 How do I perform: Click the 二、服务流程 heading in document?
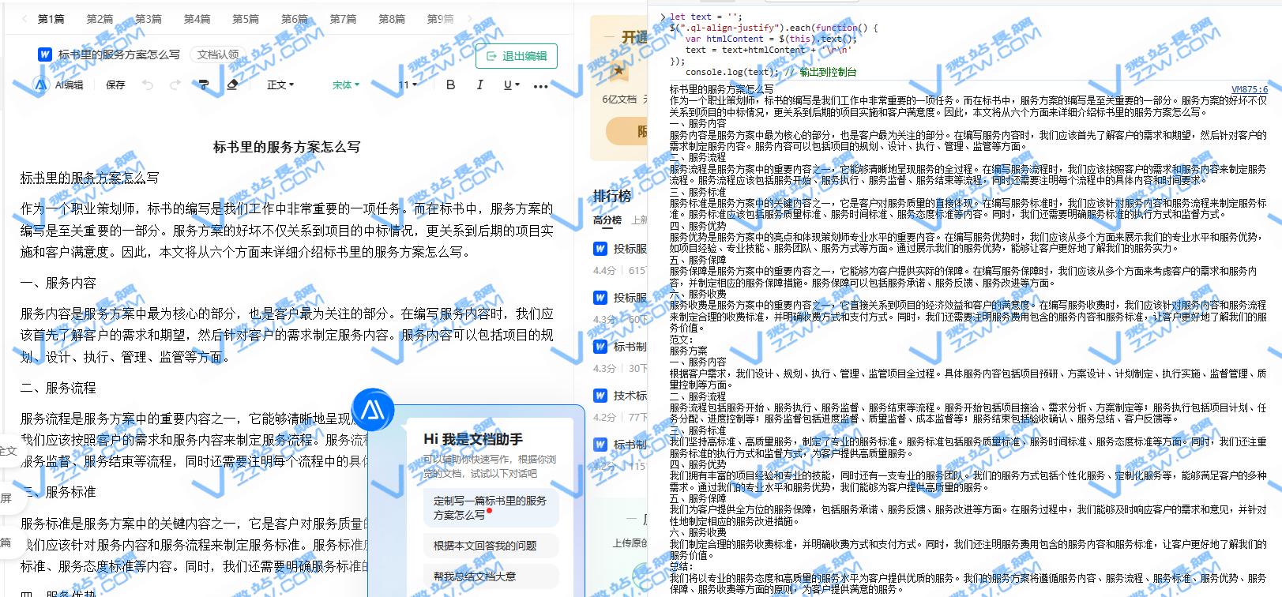click(58, 388)
